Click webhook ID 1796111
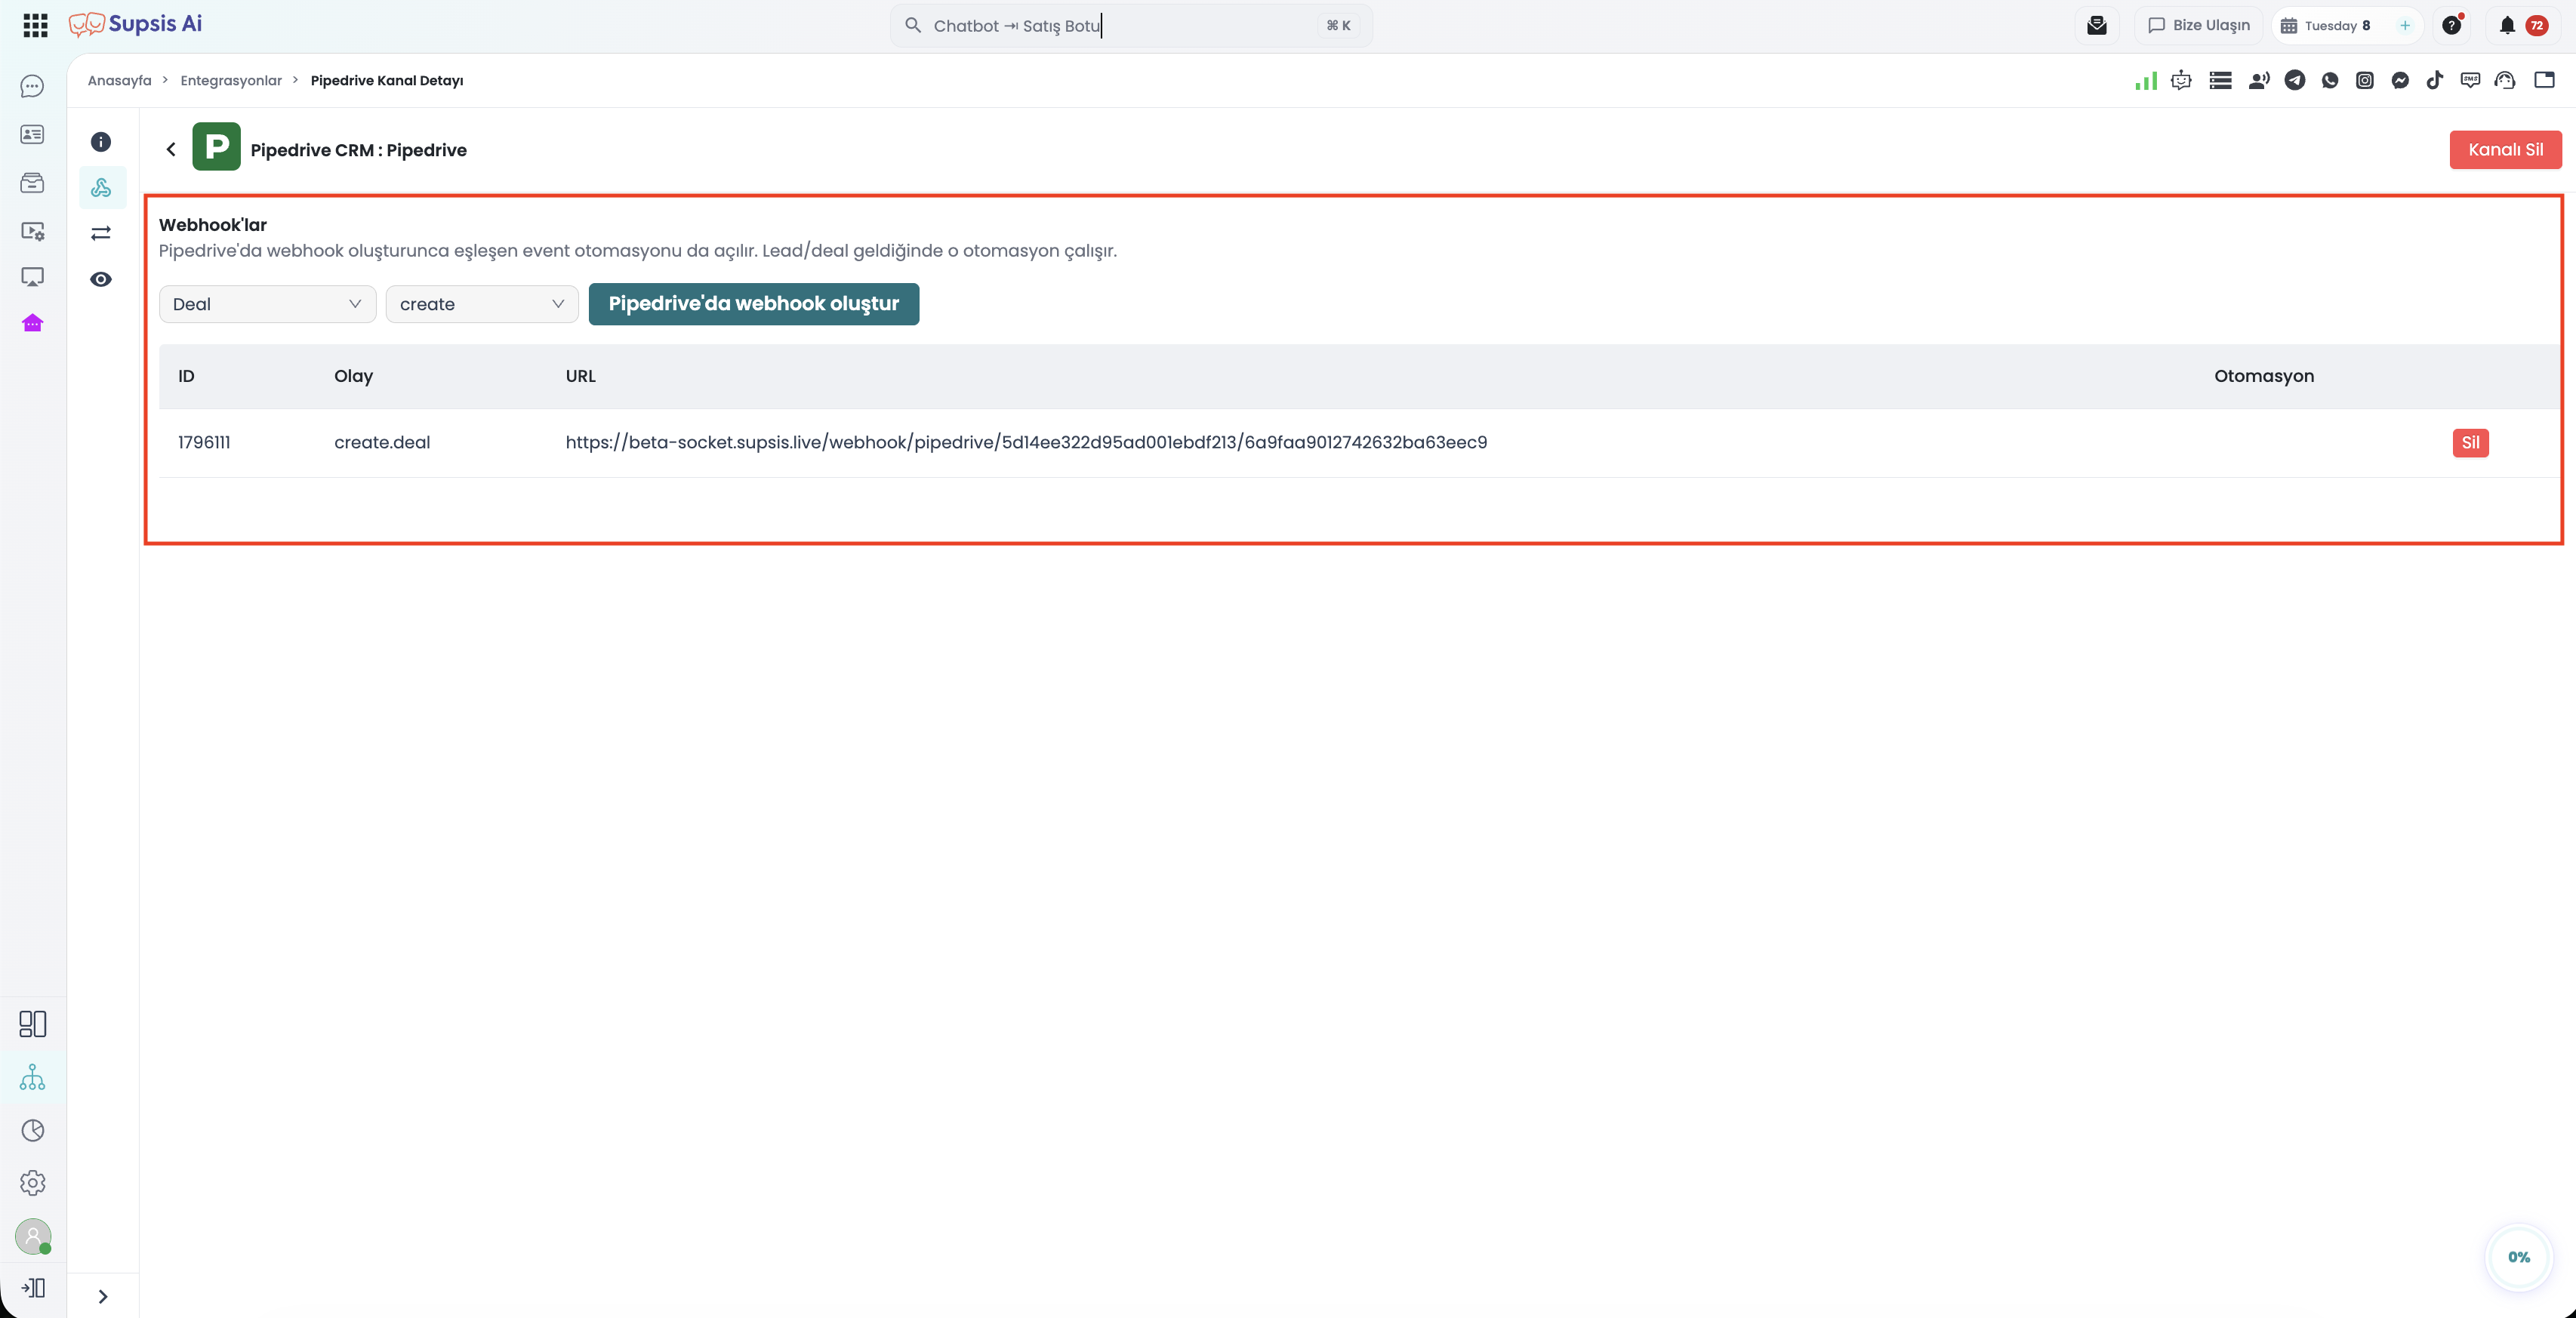Image resolution: width=2576 pixels, height=1318 pixels. (x=204, y=442)
